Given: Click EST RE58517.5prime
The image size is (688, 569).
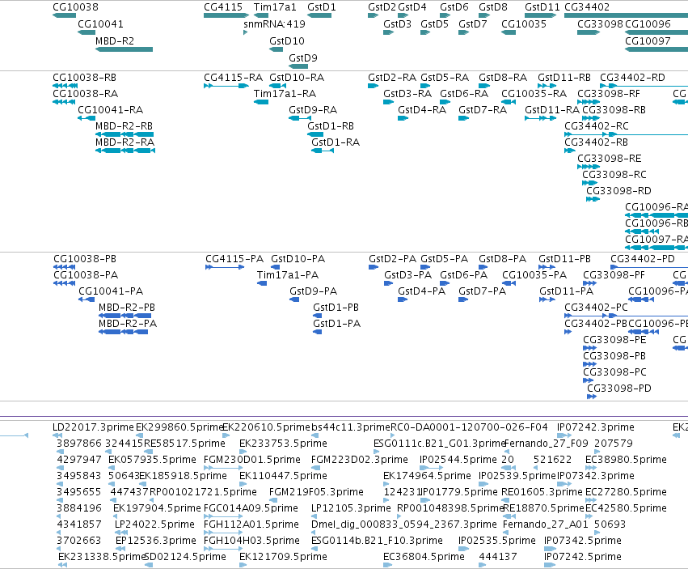Looking at the screenshot, I should tap(184, 444).
